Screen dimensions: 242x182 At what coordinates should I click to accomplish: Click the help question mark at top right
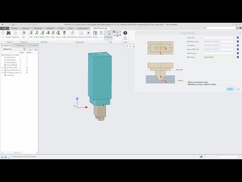tap(240, 28)
